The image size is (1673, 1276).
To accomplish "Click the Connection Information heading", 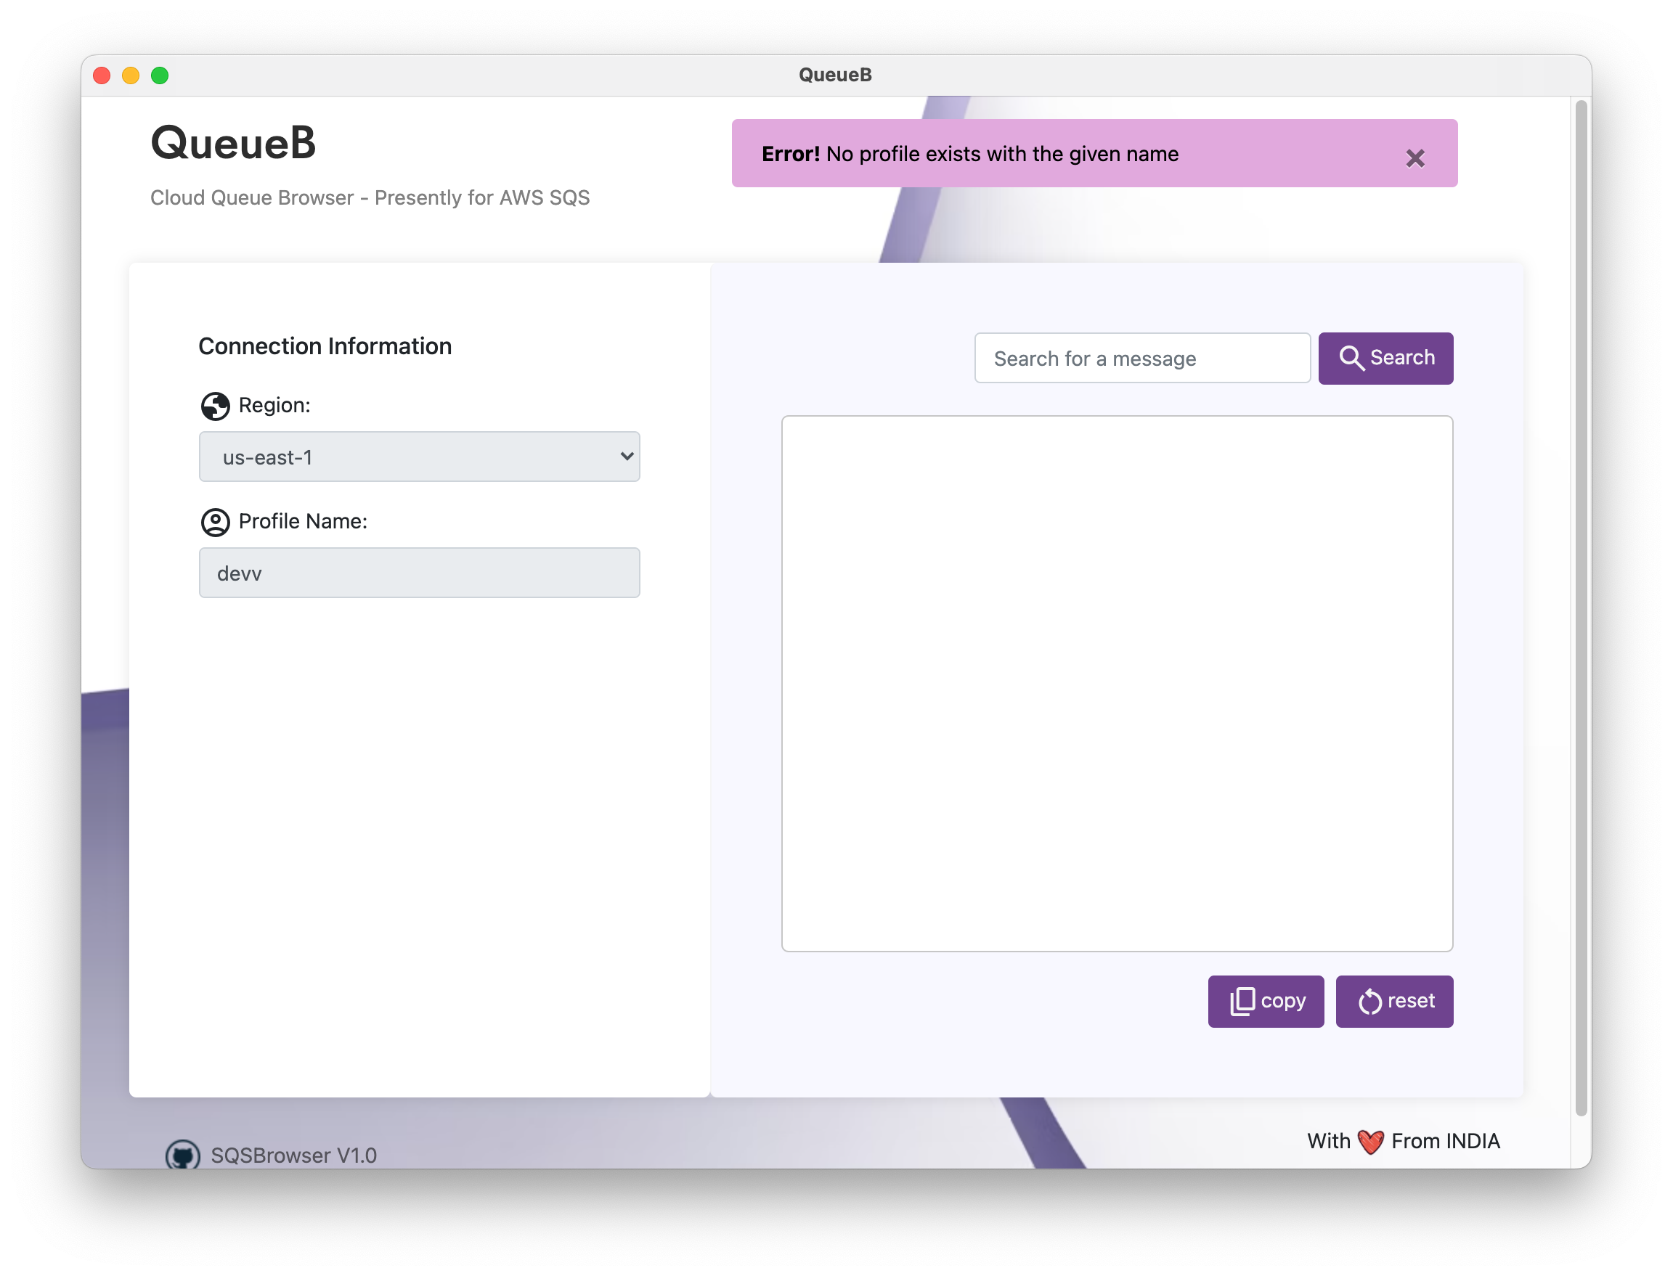I will click(325, 346).
